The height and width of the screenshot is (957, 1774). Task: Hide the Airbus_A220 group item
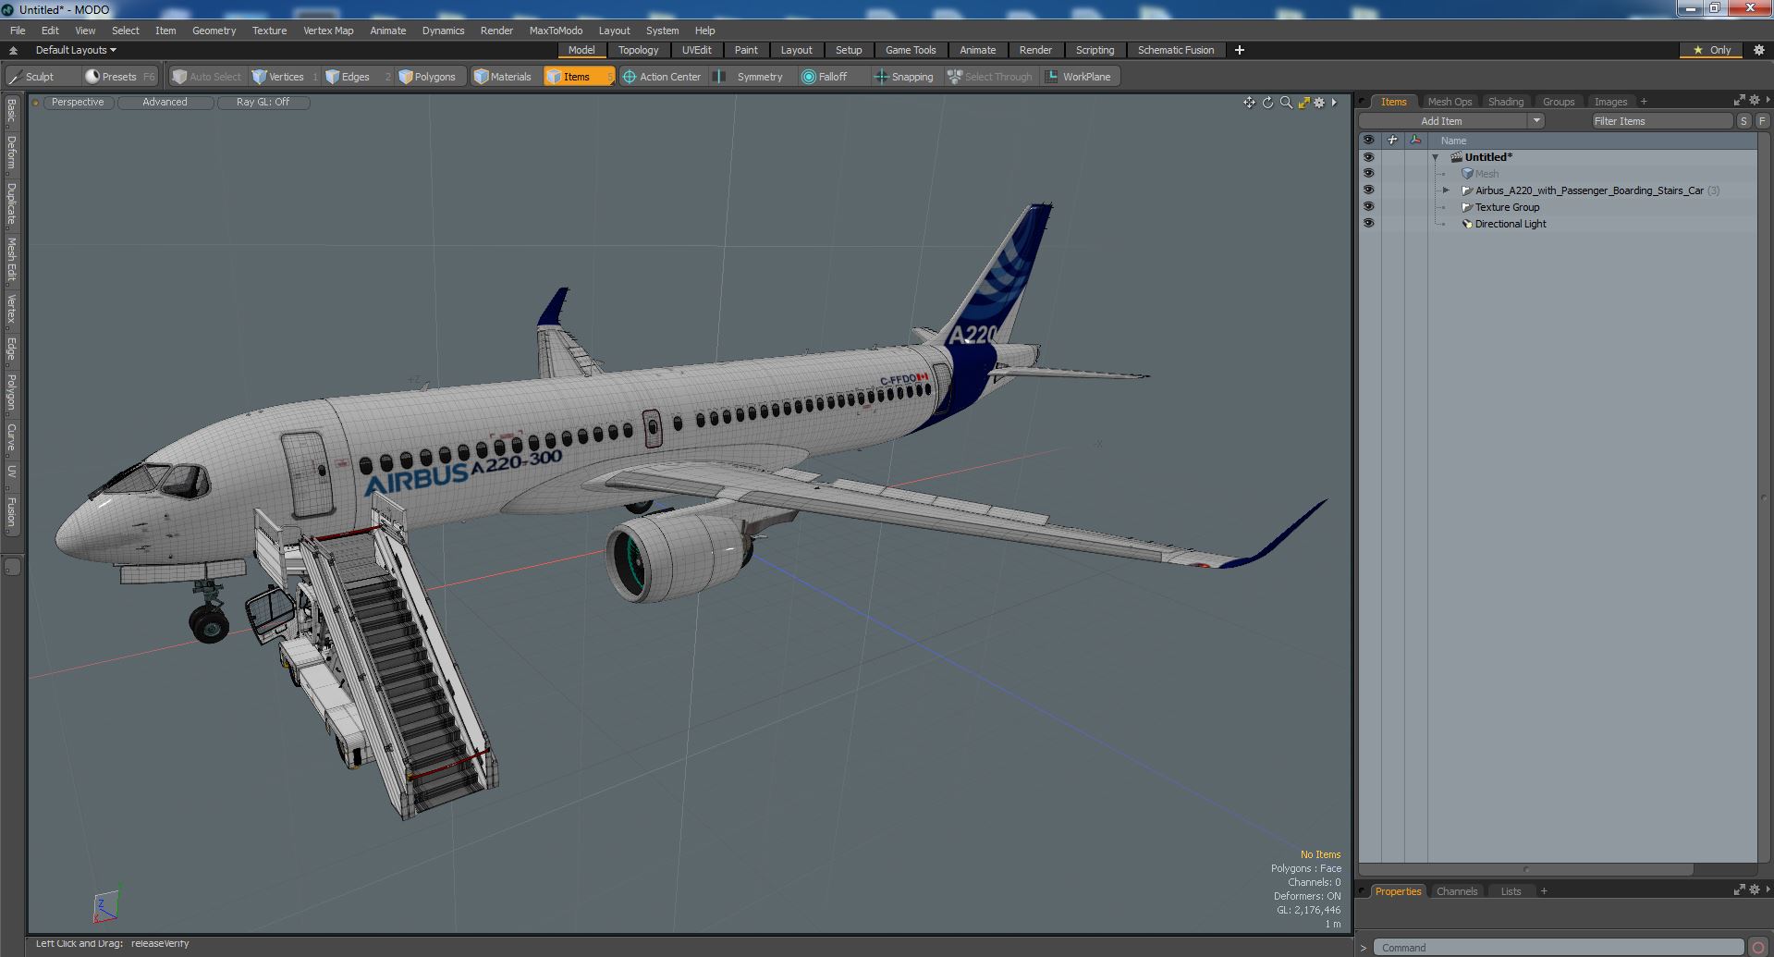pyautogui.click(x=1368, y=190)
